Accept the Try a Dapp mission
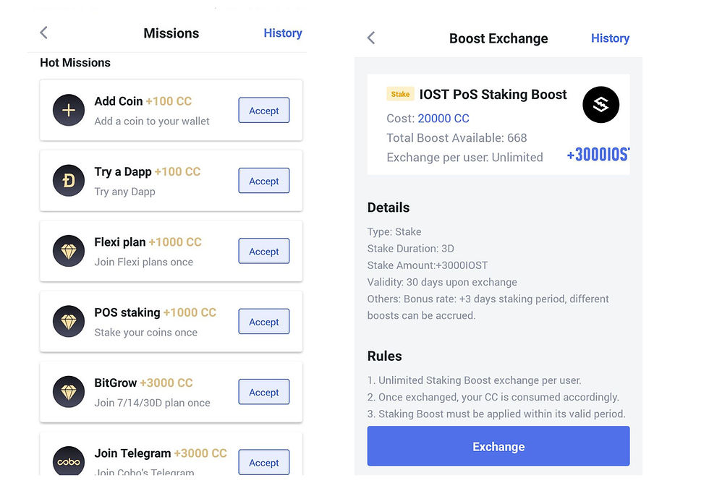 click(264, 181)
